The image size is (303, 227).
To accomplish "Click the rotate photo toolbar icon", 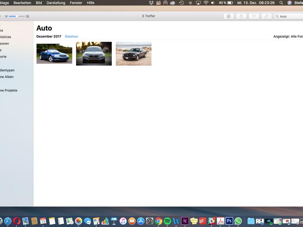I will click(266, 16).
